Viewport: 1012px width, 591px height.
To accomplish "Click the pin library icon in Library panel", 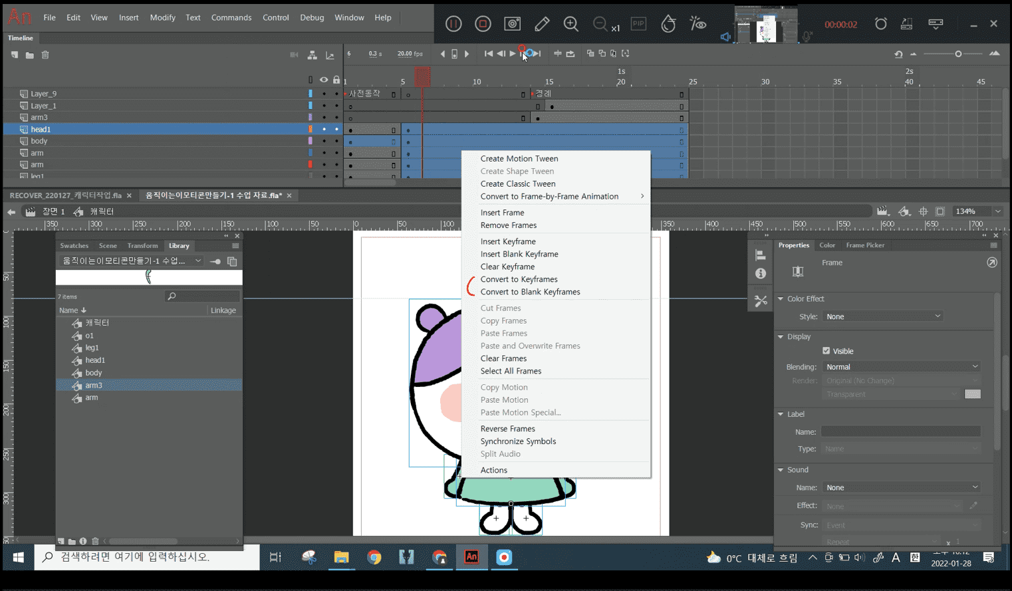I will 215,261.
